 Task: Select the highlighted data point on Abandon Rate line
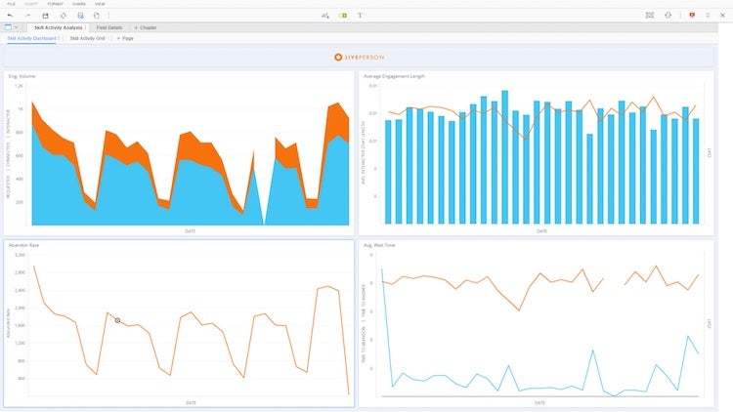118,320
